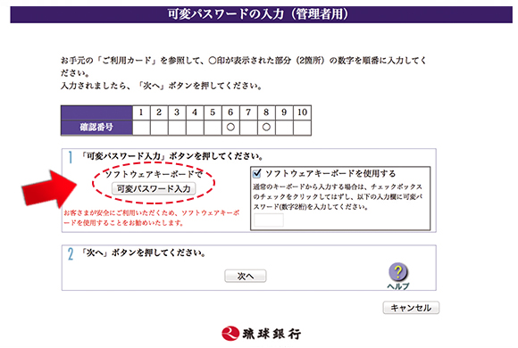Image resolution: width=518 pixels, height=348 pixels.
Task: Click the circle mark under column 8
Action: coord(266,127)
